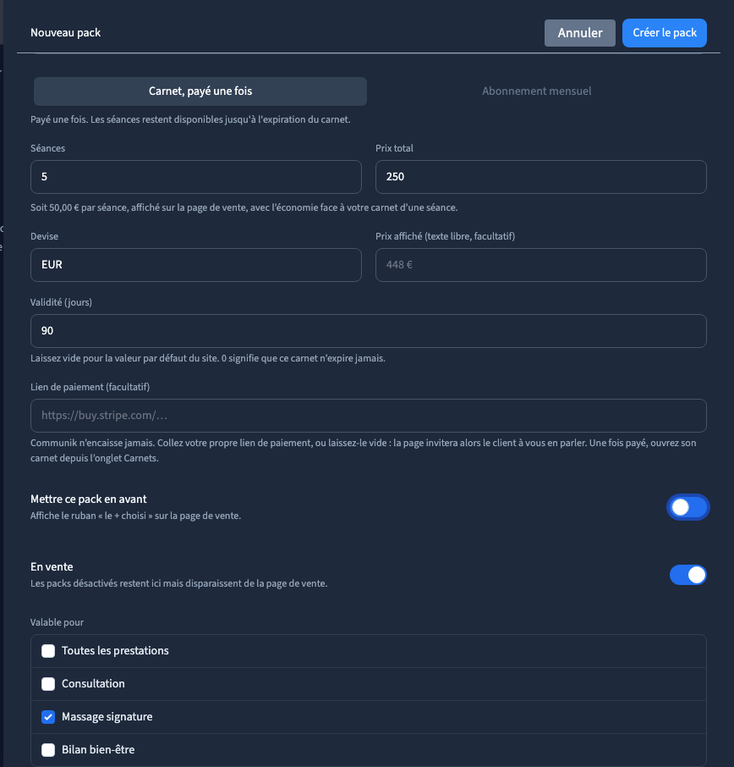Check the Bilan bien-être checkbox
This screenshot has width=734, height=767.
pos(48,749)
